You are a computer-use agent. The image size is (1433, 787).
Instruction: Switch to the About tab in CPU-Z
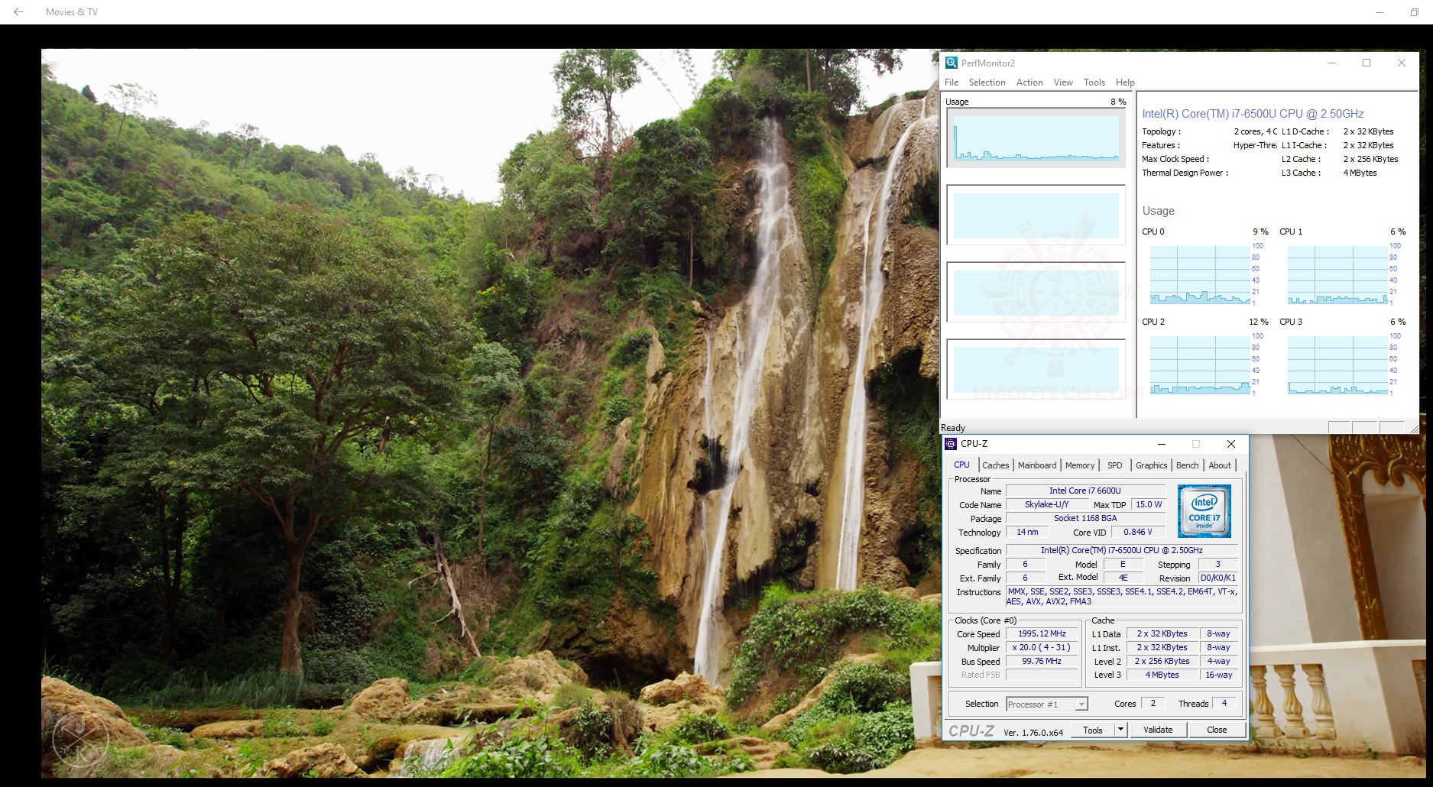(1220, 465)
